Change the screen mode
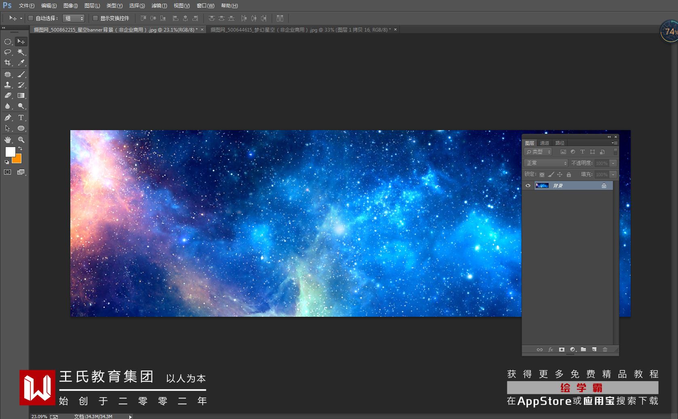Screen dimensions: 678x419 pyautogui.click(x=21, y=172)
